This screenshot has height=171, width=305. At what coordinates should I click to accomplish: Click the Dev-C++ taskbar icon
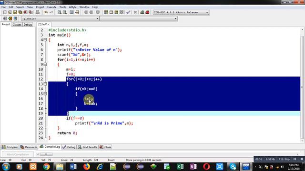[x=246, y=167]
